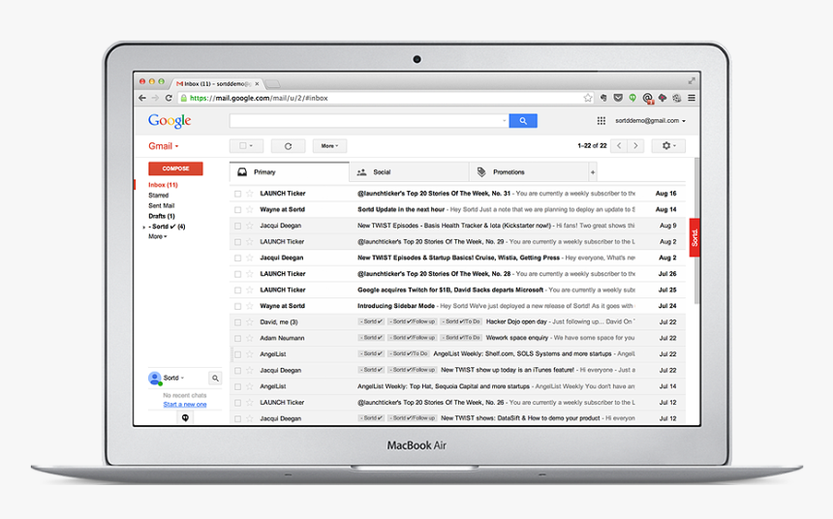833x519 pixels.
Task: Refresh the Gmail inbox
Action: point(288,146)
